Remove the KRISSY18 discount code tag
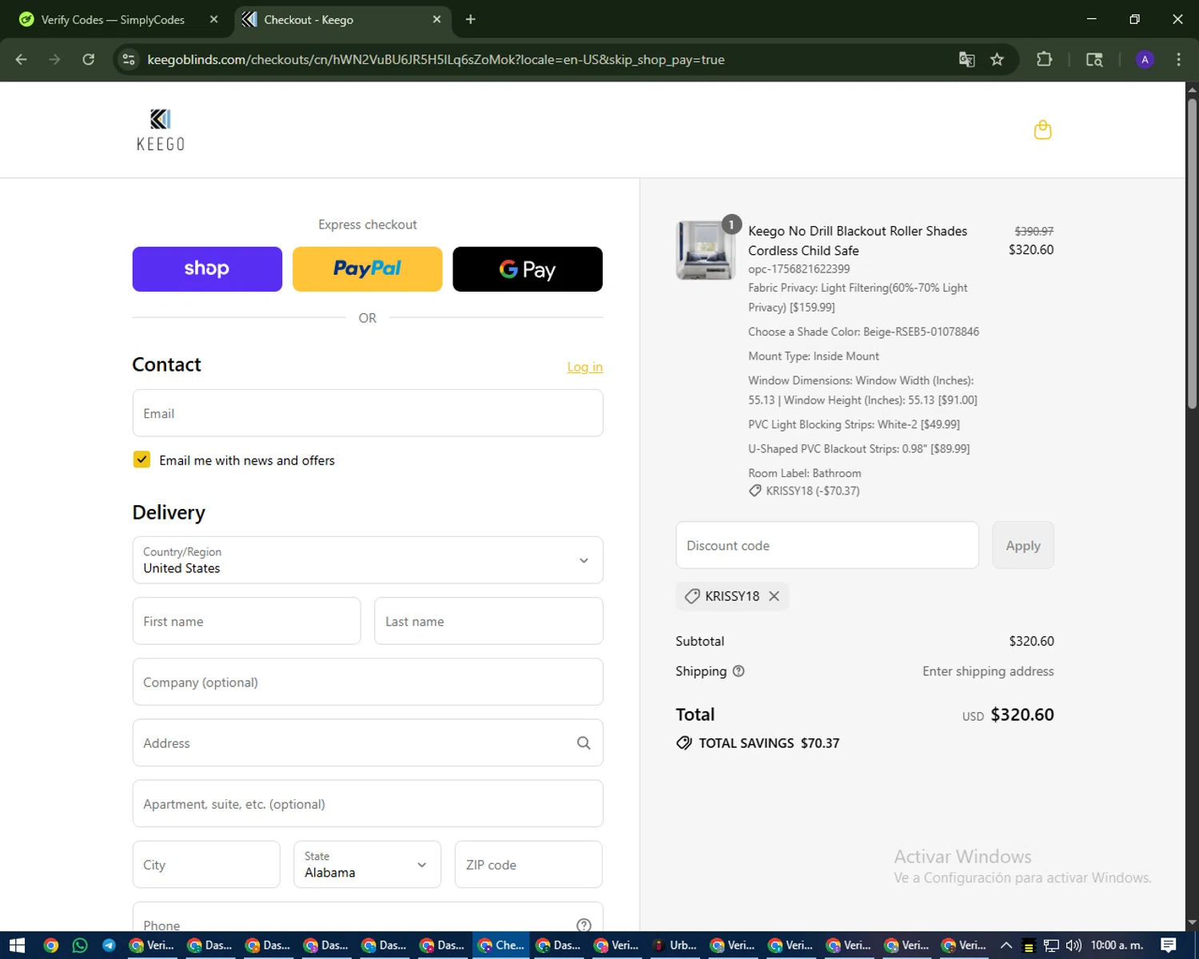 click(x=774, y=596)
